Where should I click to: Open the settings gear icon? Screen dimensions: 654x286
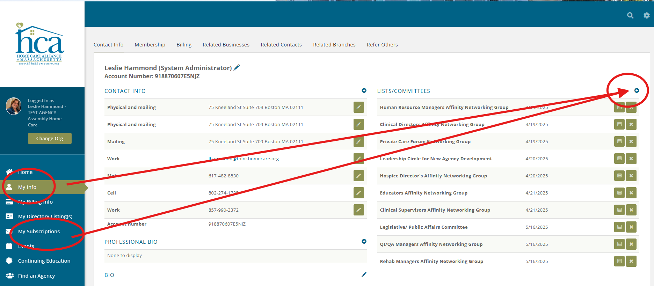647,15
